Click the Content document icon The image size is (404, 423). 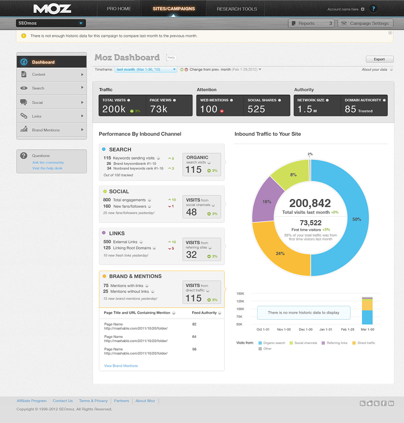tap(24, 74)
